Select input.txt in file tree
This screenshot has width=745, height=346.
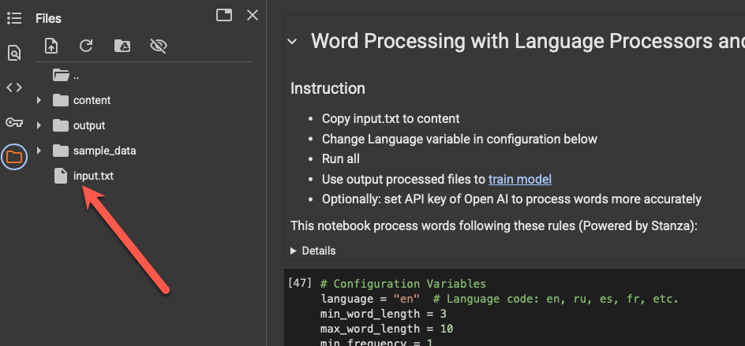coord(93,176)
